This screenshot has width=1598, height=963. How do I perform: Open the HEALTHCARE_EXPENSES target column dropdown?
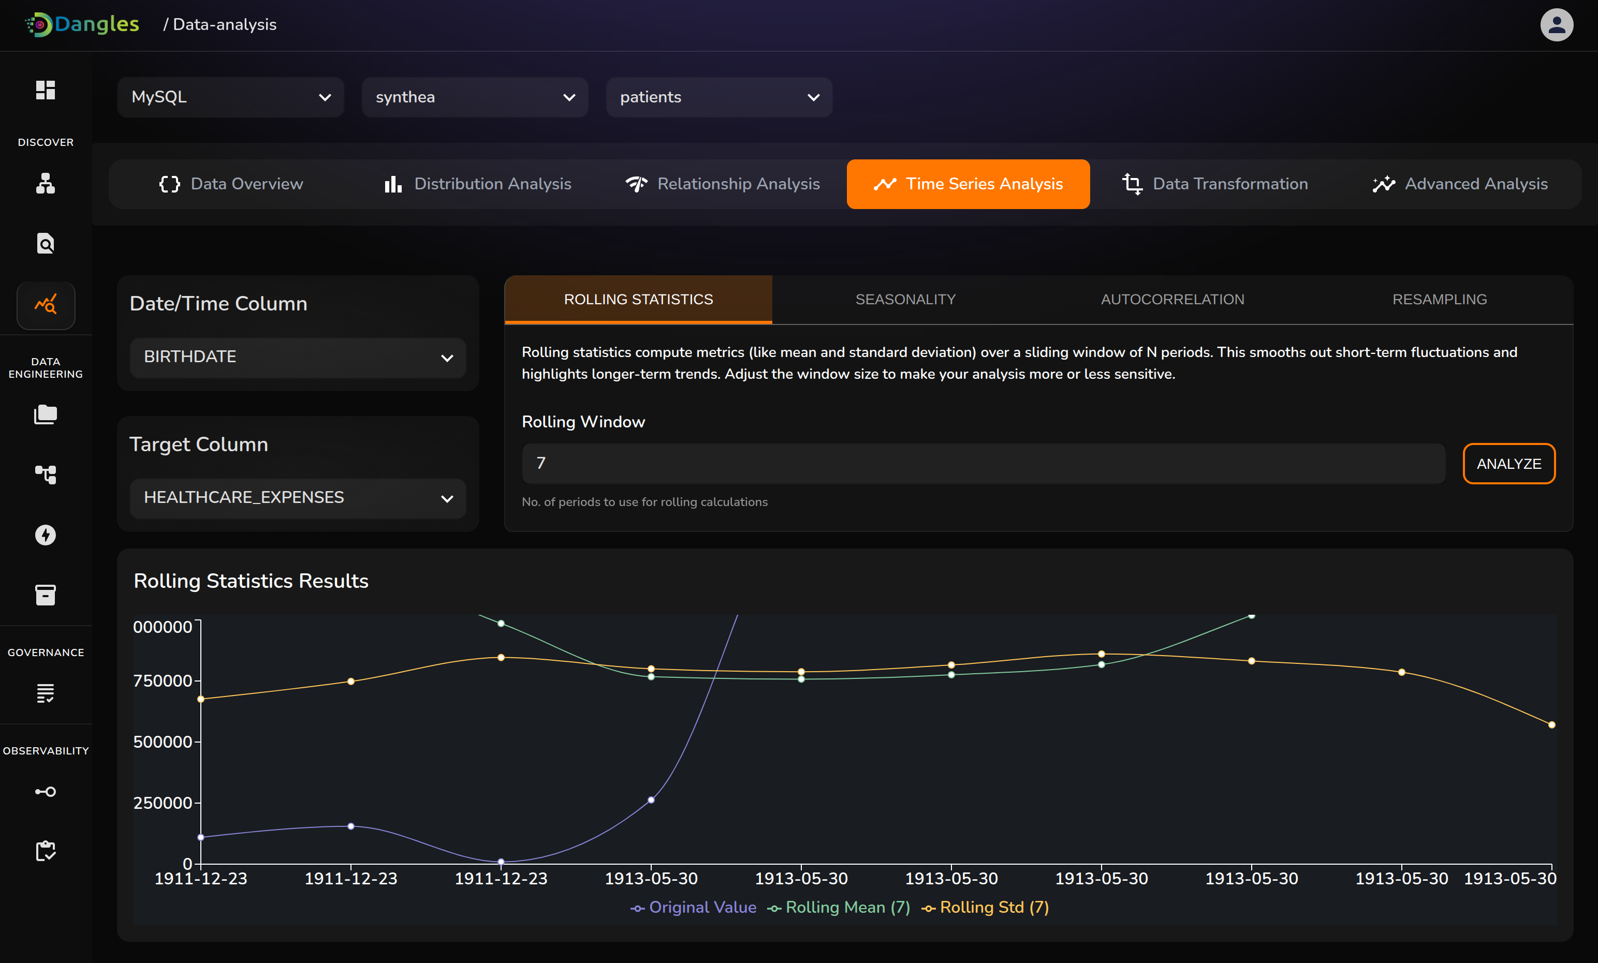pyautogui.click(x=298, y=498)
